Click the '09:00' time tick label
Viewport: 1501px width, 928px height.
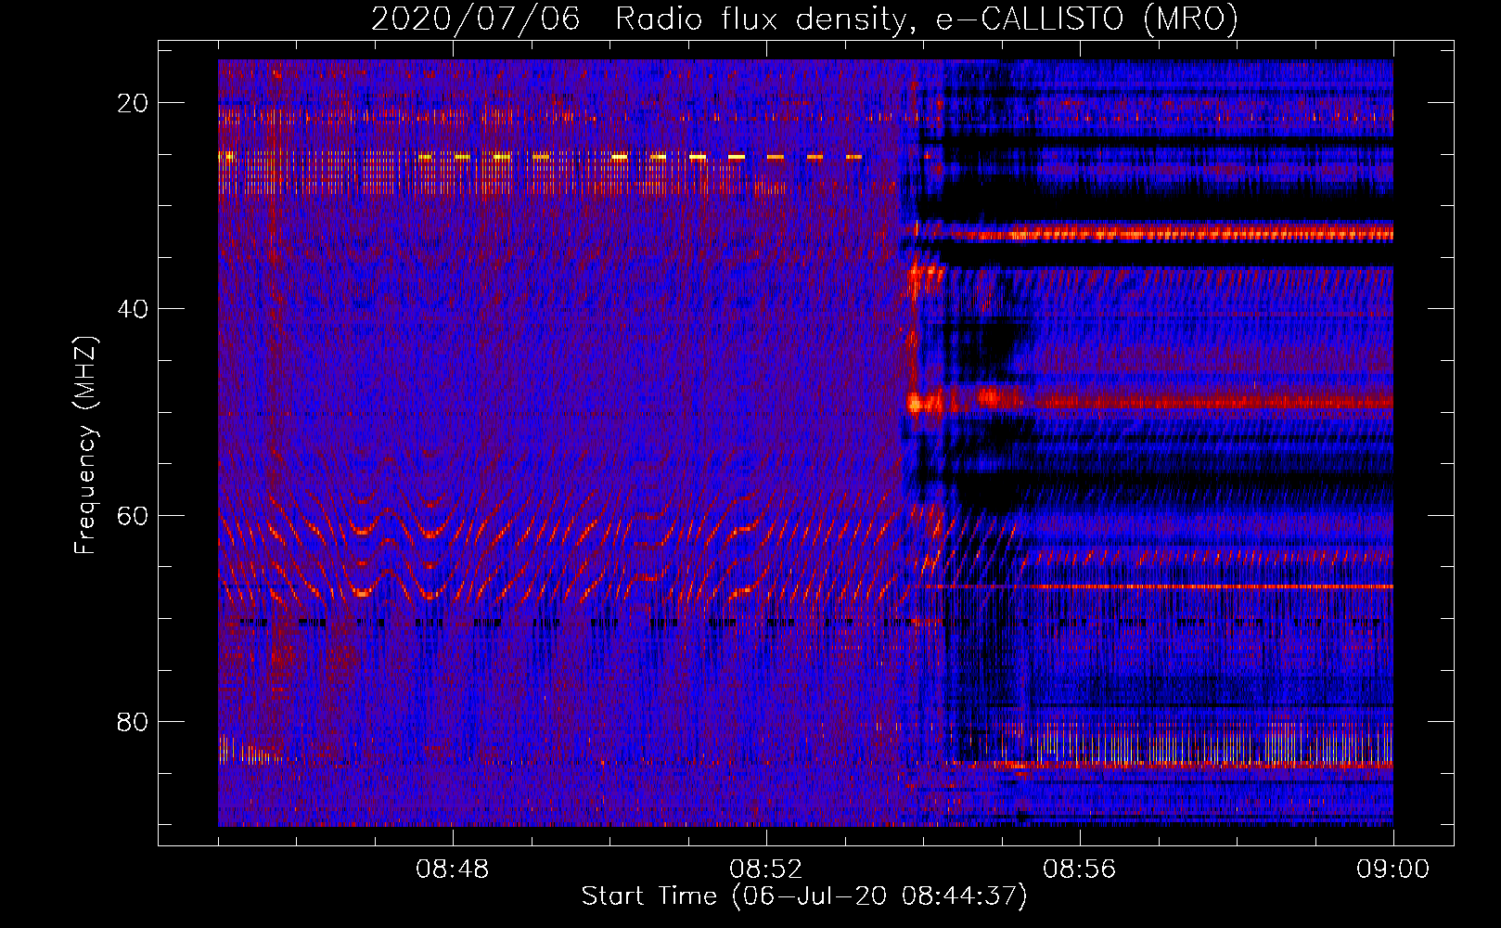pos(1393,870)
